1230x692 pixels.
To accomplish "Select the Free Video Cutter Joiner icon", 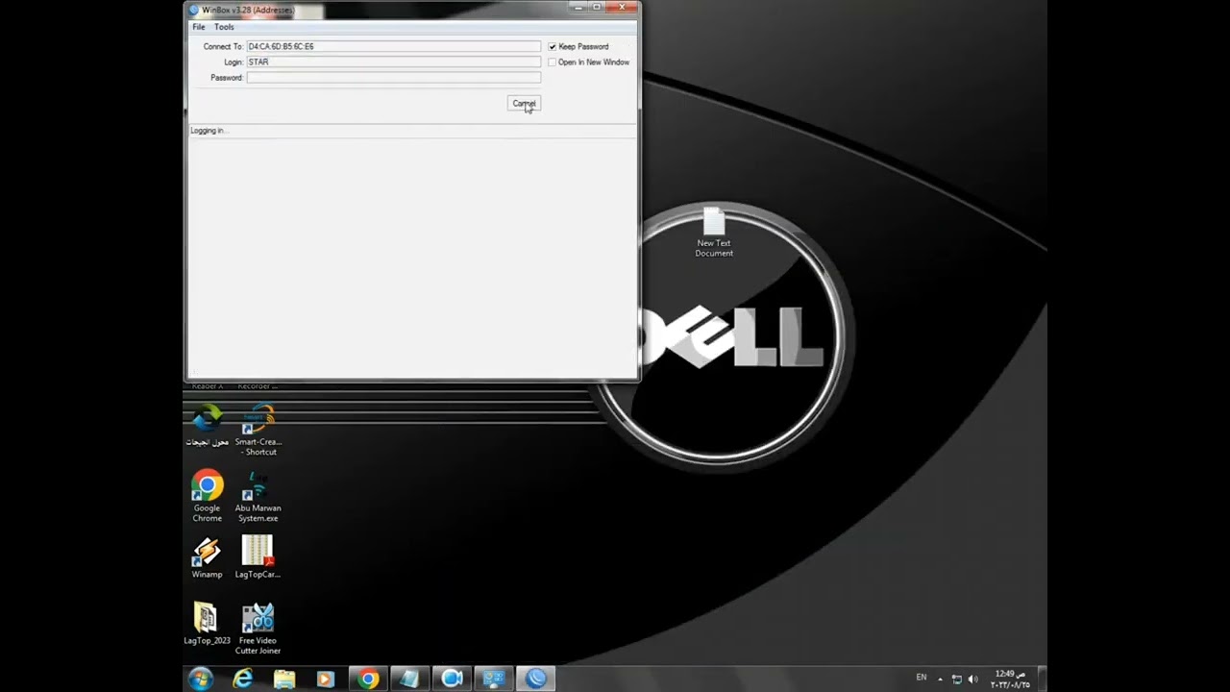I will pyautogui.click(x=258, y=629).
